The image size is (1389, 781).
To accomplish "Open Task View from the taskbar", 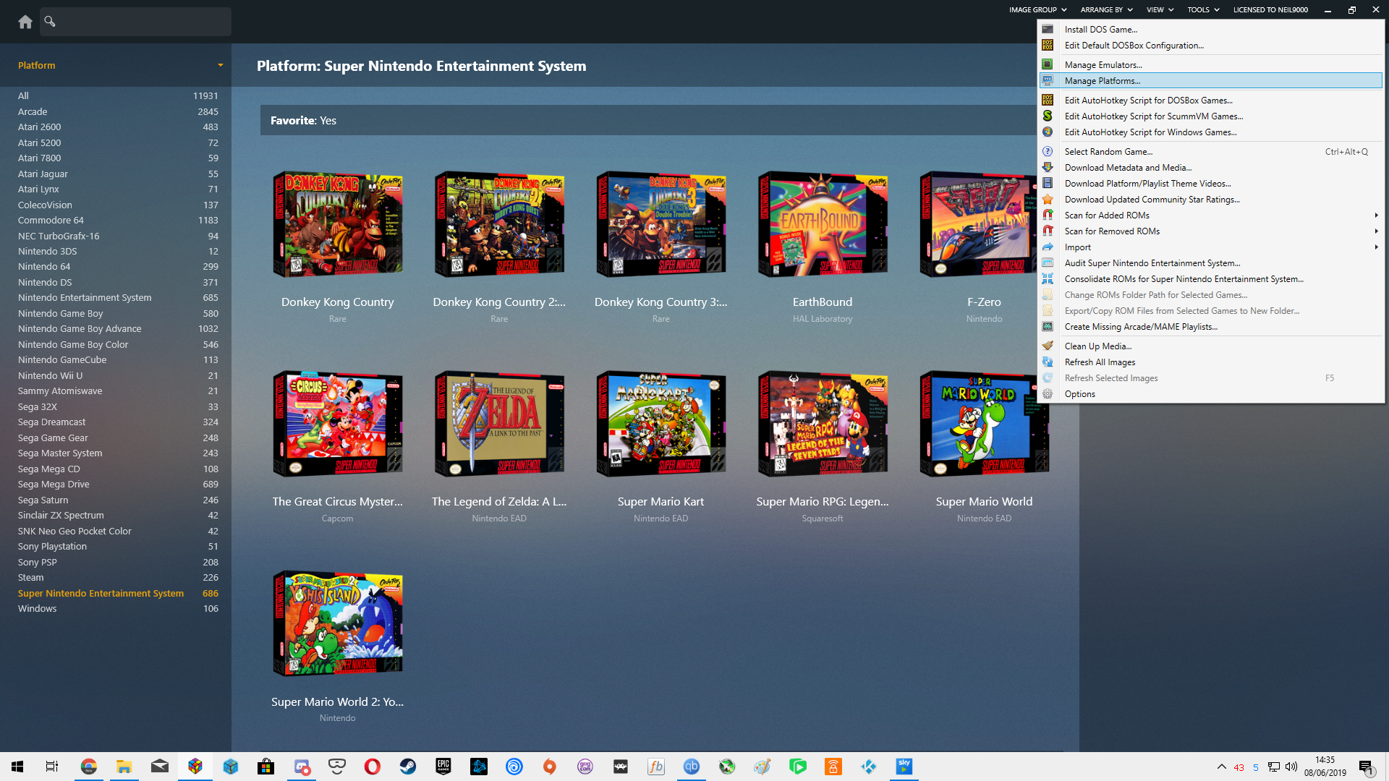I will tap(52, 767).
